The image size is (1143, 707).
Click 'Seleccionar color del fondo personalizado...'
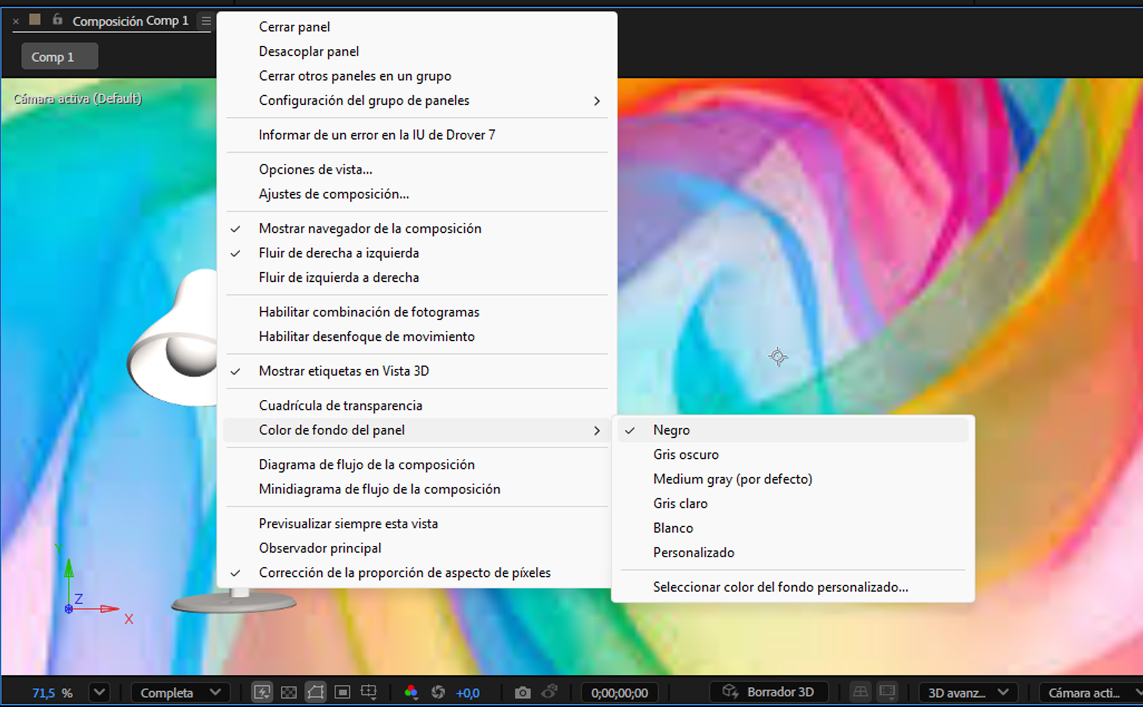click(x=780, y=587)
